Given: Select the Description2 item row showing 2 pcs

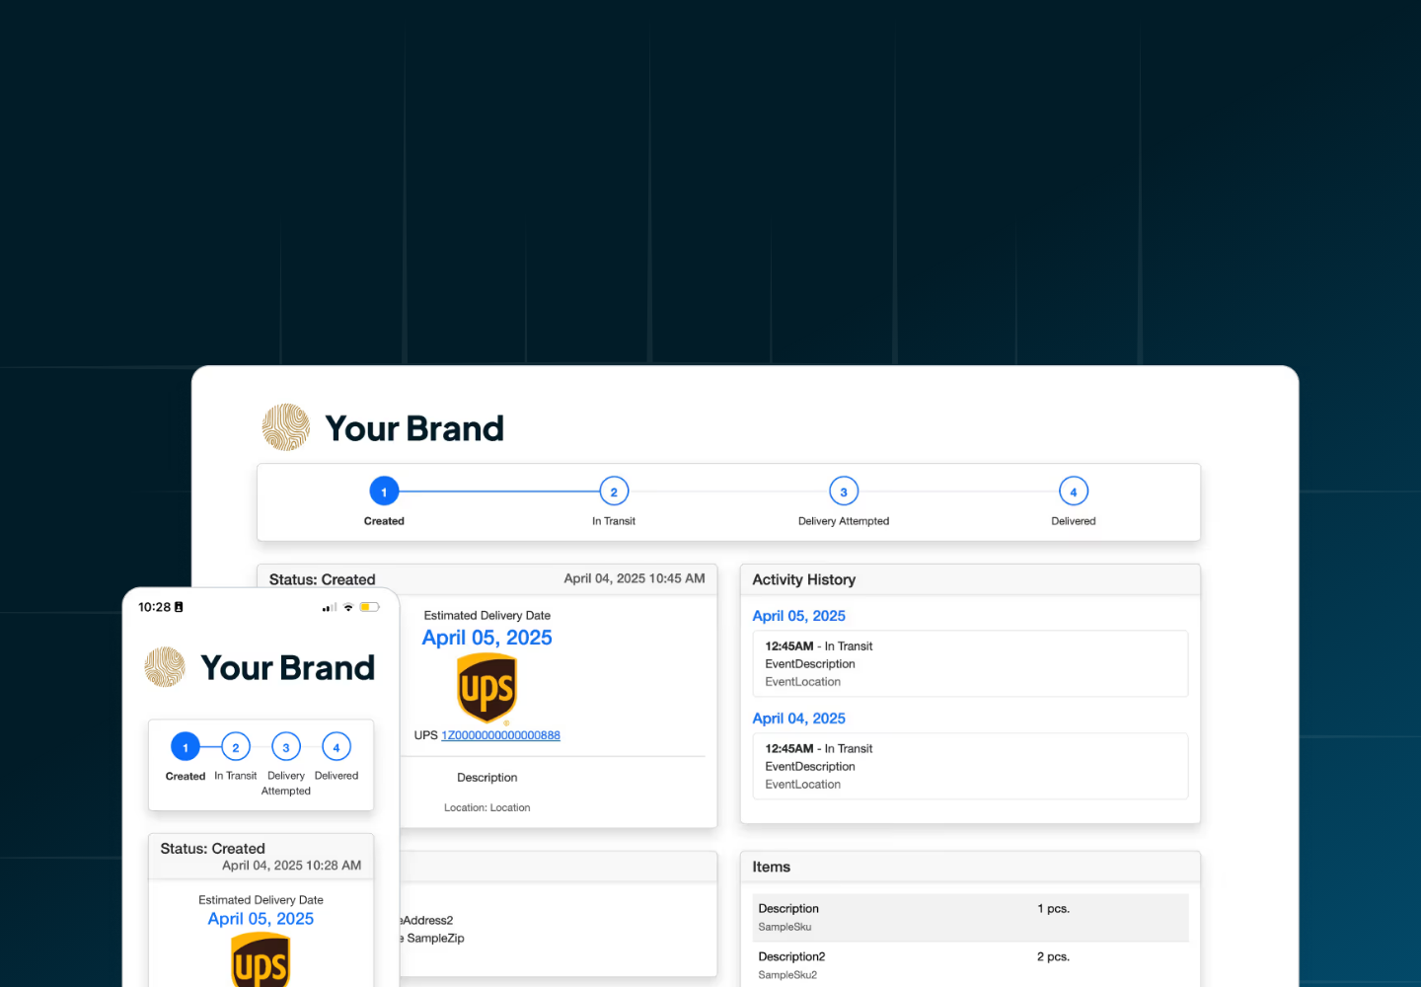Looking at the screenshot, I should click(969, 964).
